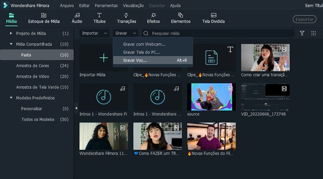Open the Transições tab
This screenshot has height=179, width=323.
click(126, 18)
